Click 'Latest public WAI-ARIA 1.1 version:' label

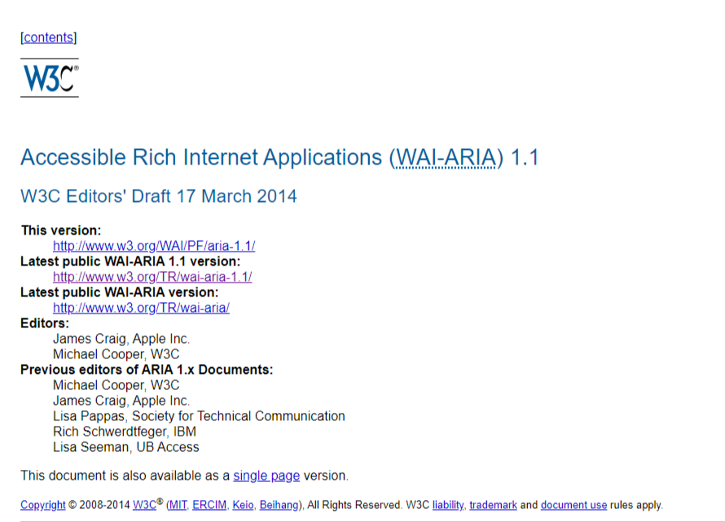point(130,261)
